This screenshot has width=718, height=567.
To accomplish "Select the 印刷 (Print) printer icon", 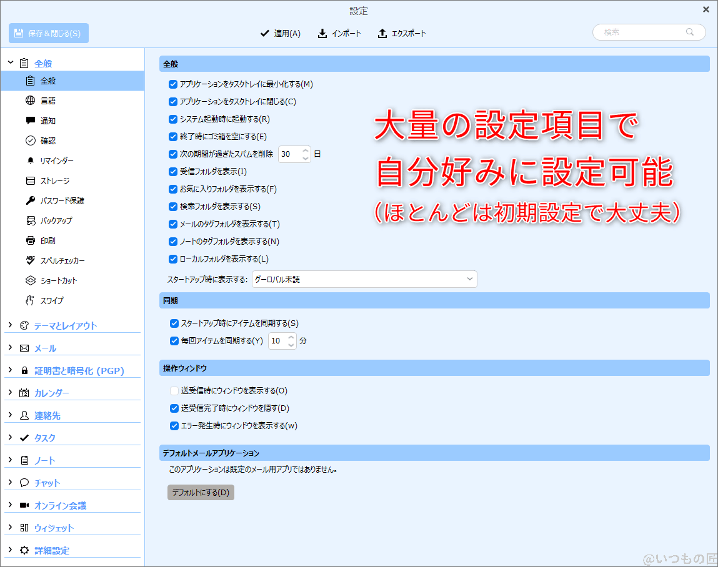I will coord(29,240).
